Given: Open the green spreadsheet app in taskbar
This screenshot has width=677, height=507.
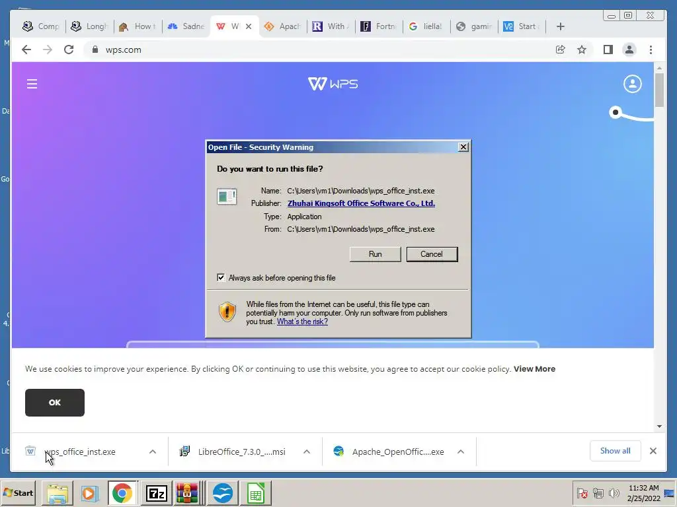Looking at the screenshot, I should (256, 492).
